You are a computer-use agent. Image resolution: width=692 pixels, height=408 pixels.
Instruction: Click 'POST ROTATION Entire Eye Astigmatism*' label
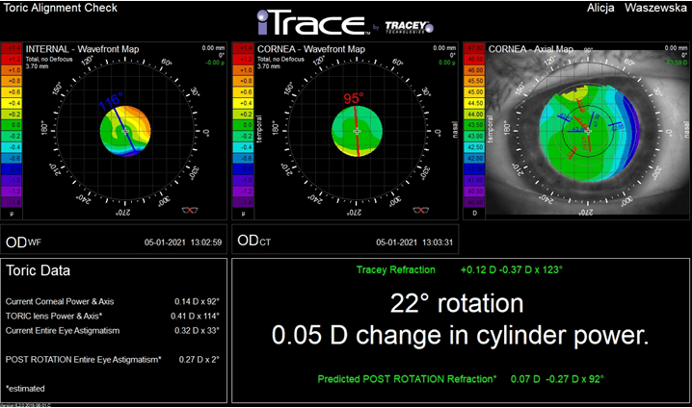pyautogui.click(x=84, y=360)
